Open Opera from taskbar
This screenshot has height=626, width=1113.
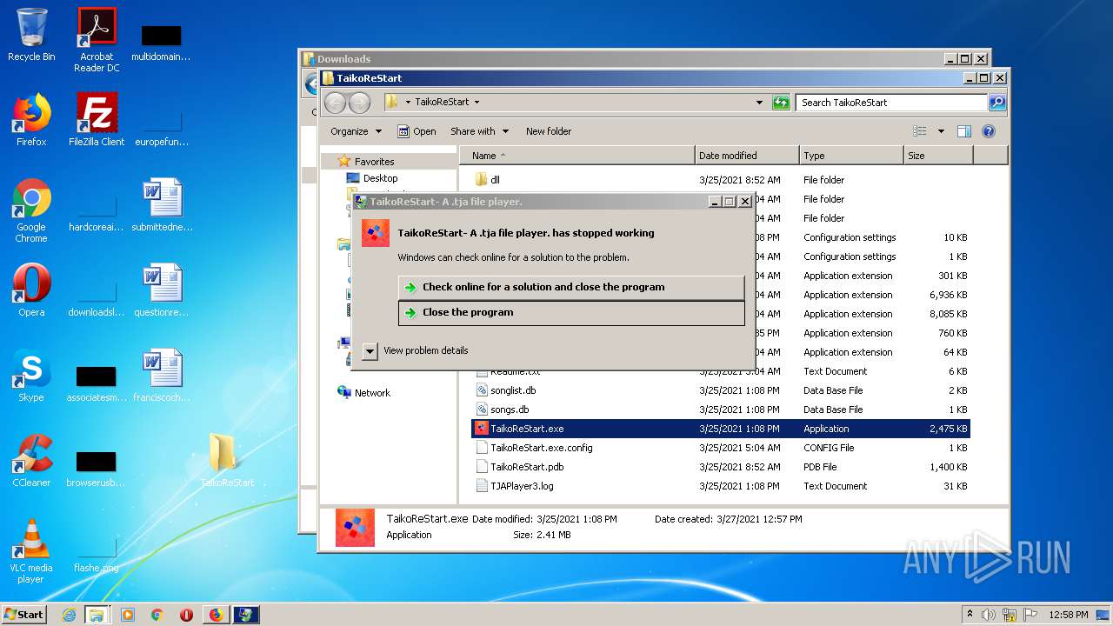(186, 615)
